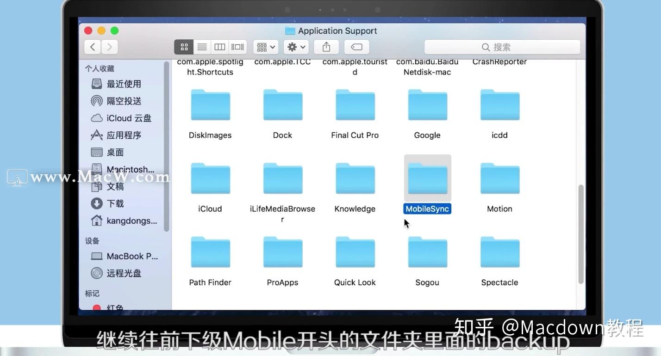Go forward with the Finder forward arrow
Viewport: 661px width, 356px height.
110,47
